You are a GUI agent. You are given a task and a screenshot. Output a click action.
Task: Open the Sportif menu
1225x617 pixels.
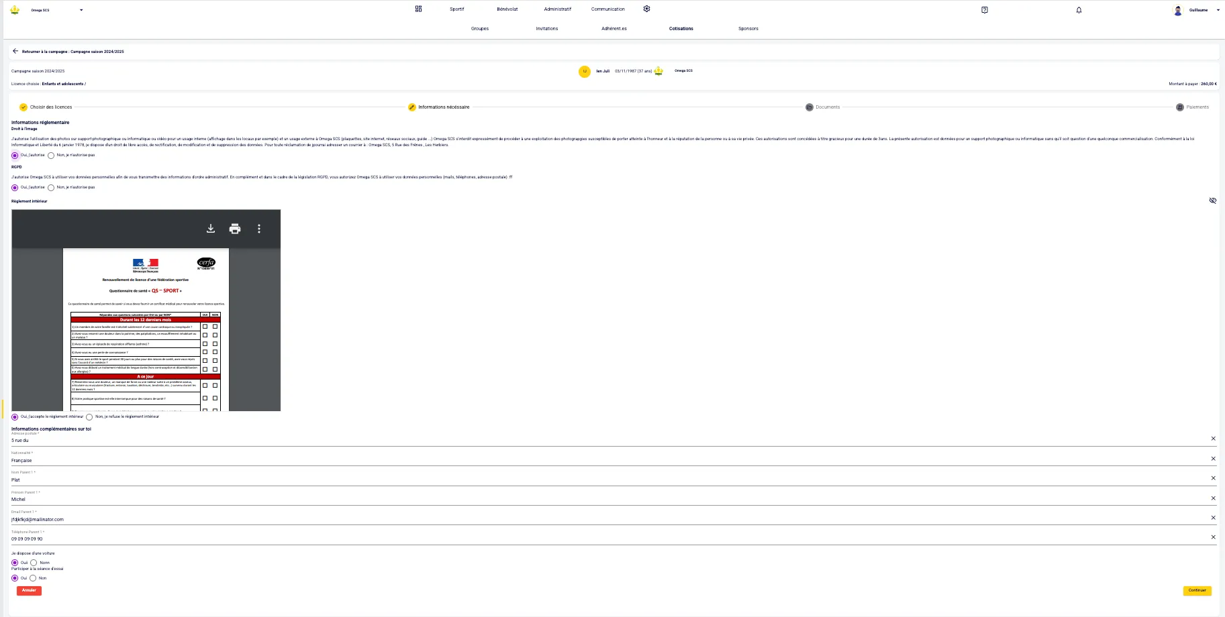(x=456, y=9)
